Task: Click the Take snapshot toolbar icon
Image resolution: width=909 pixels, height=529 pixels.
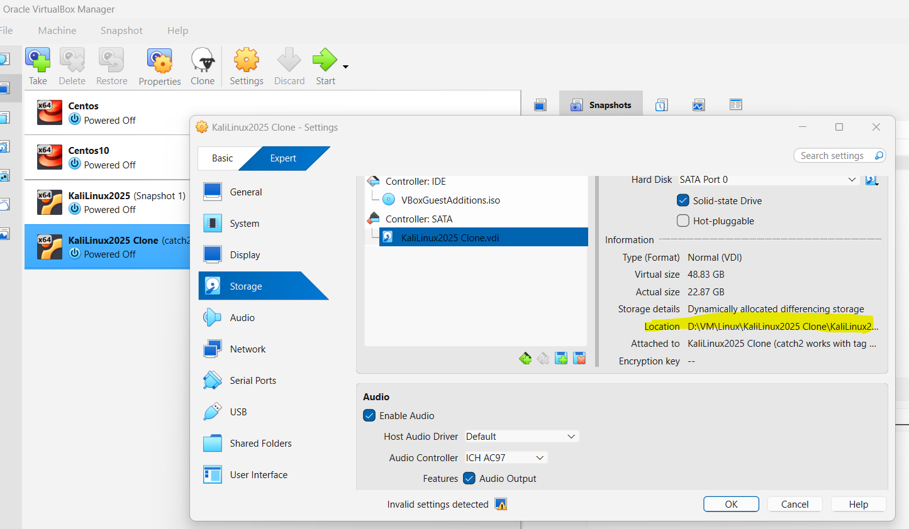Action: click(x=38, y=61)
